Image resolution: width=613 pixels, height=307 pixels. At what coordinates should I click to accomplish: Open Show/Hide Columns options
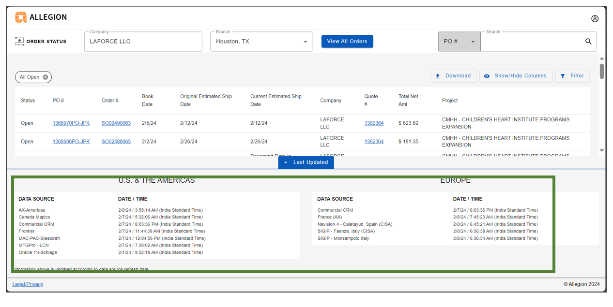516,76
